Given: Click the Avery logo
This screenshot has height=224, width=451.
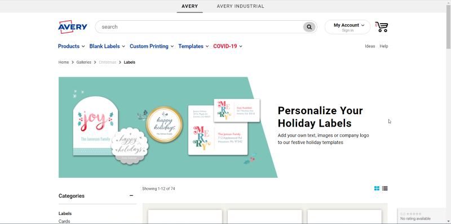Looking at the screenshot, I should click(x=73, y=26).
